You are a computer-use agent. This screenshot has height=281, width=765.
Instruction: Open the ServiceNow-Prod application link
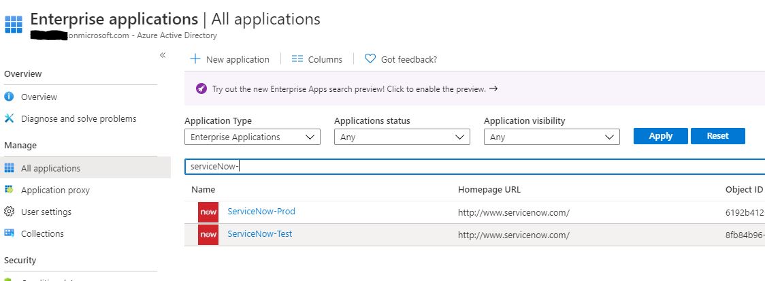click(261, 211)
